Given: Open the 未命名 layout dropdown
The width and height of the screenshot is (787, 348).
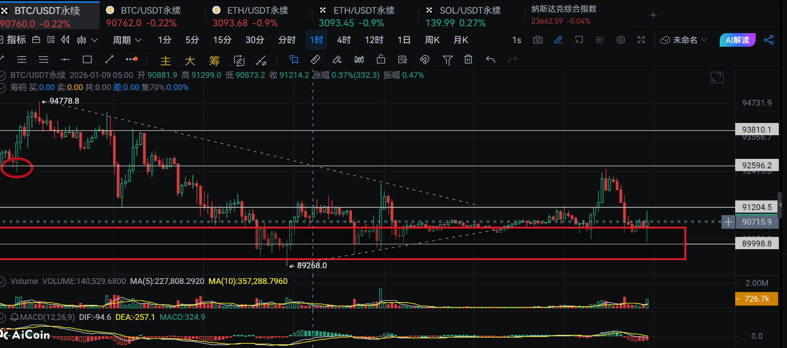Looking at the screenshot, I should point(684,40).
